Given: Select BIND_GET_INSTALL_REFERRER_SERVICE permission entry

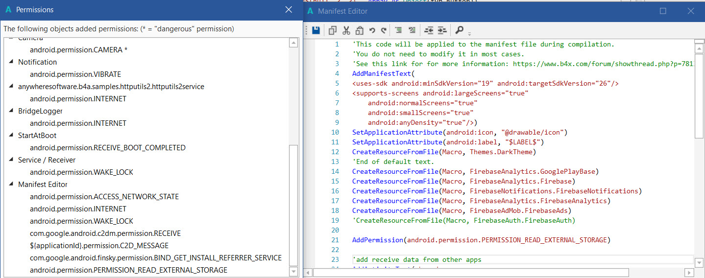Looking at the screenshot, I should click(x=156, y=258).
